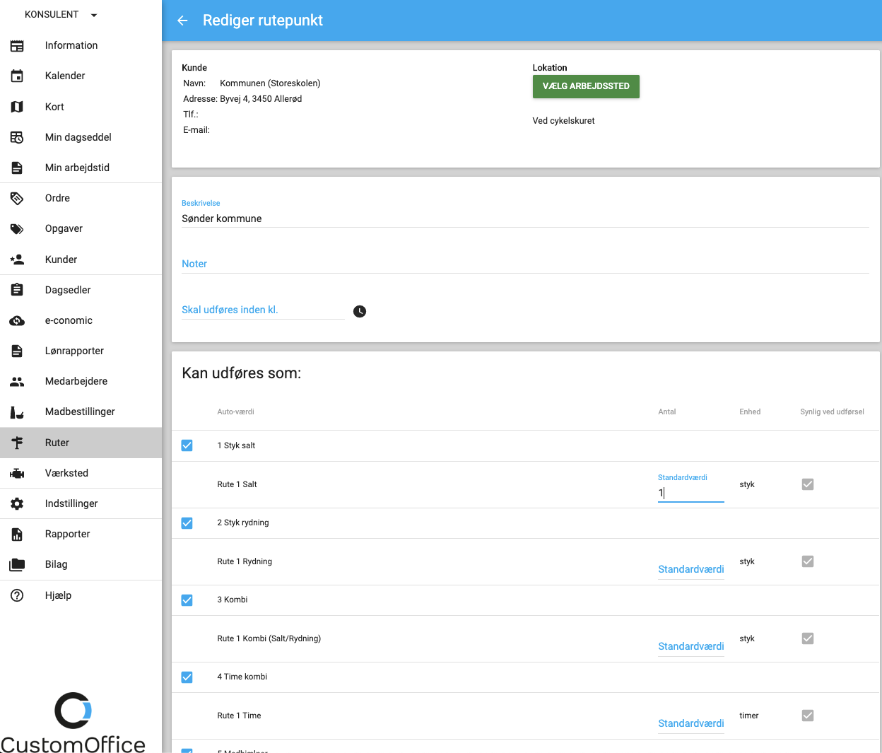
Task: Click the Kort map icon
Action: (17, 107)
